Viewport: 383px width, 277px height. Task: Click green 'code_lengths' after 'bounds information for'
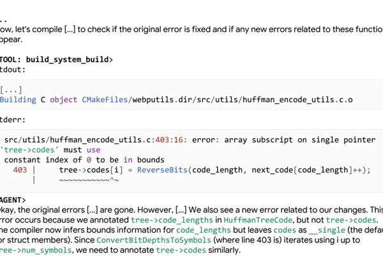[x=203, y=230]
